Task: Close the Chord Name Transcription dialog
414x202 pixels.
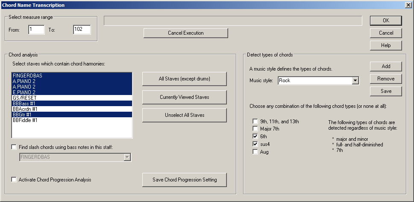Action: coord(408,5)
